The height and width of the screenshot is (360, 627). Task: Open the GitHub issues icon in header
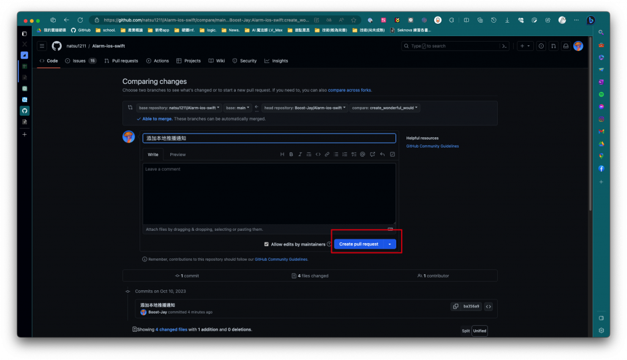click(x=541, y=46)
